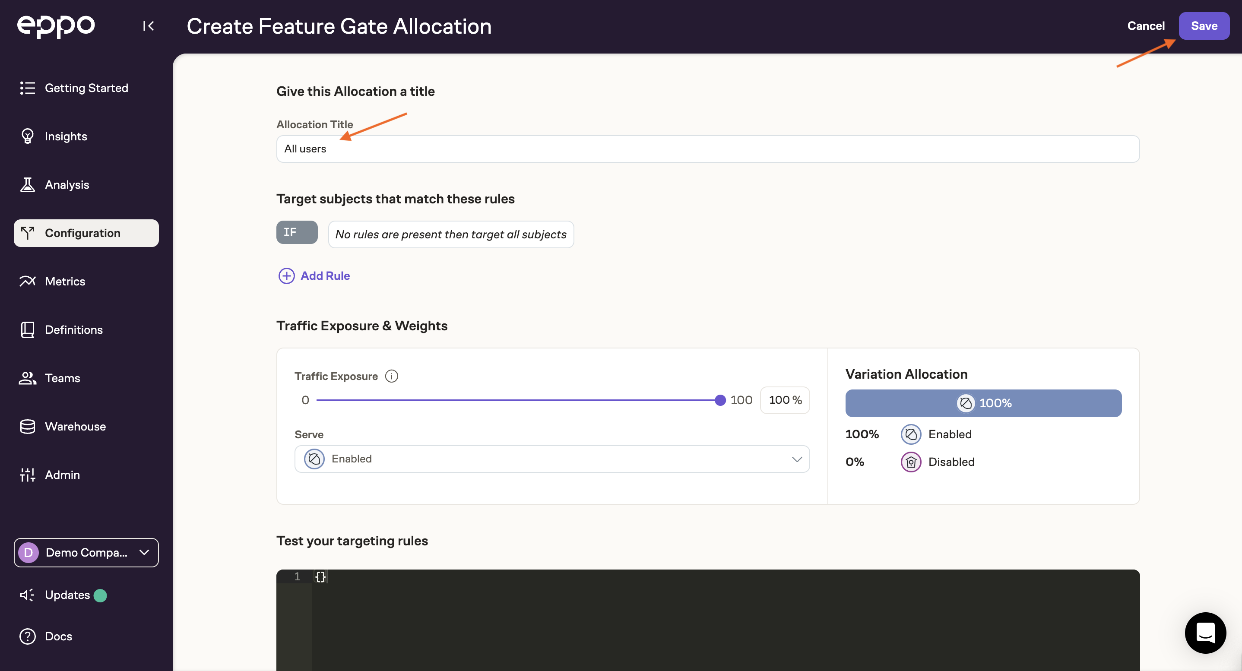Screen dimensions: 1242x671
Task: Click the Eppo logo
Action: pos(56,26)
